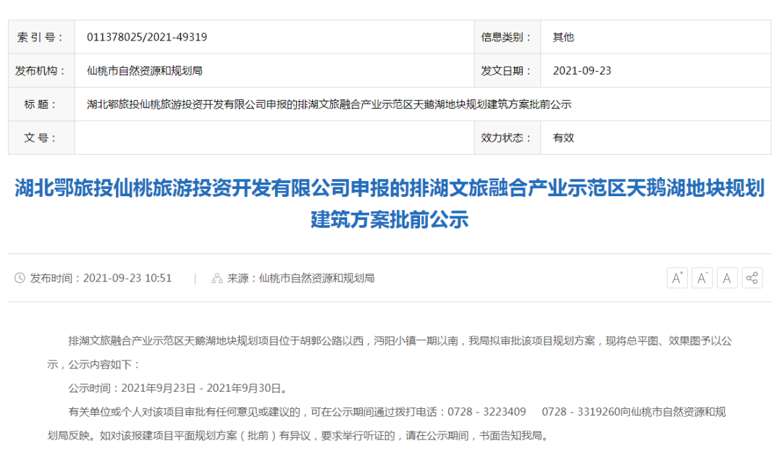The height and width of the screenshot is (451, 782).
Task: Increase font size with A+ button
Action: 677,278
